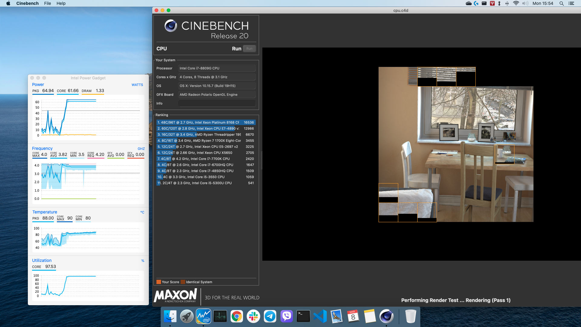Screen dimensions: 581x327
Task: Open Activity Monitor from the dock
Action: click(220, 316)
